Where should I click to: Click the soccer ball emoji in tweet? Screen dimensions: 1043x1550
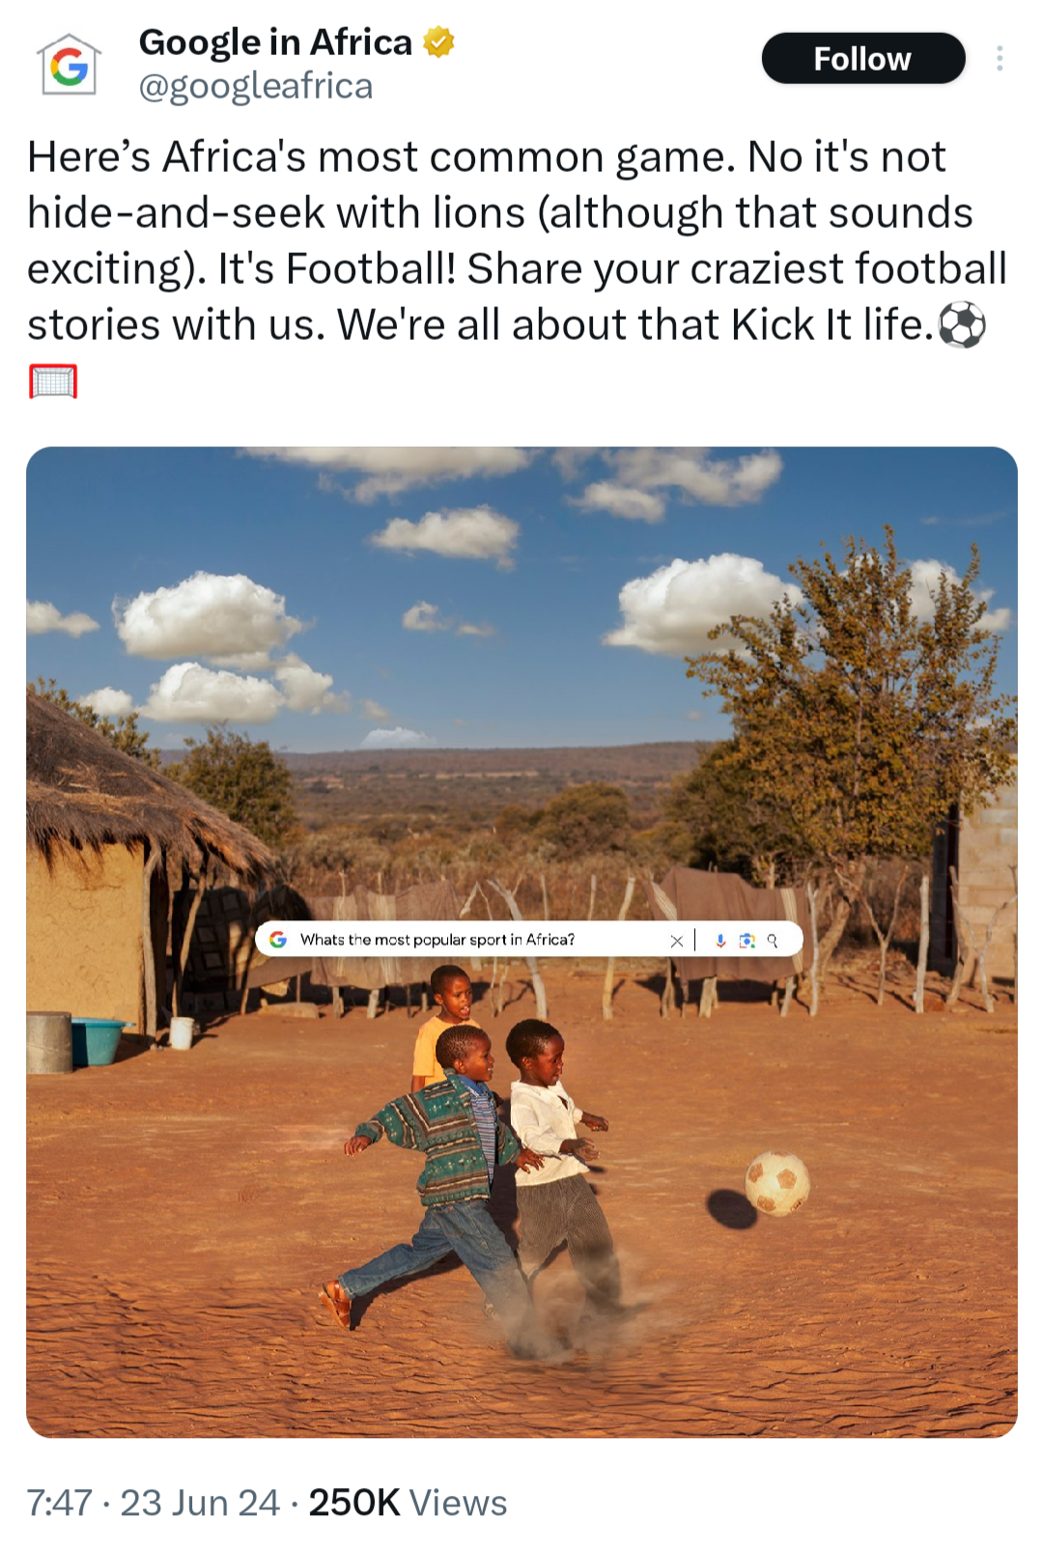click(963, 325)
